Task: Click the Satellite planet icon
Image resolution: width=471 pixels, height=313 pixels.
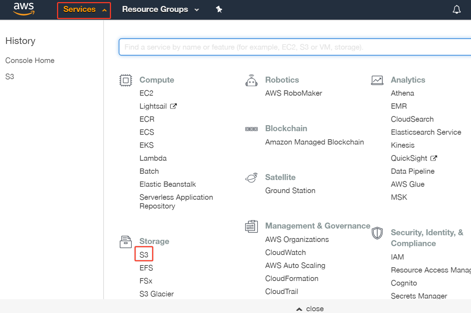Action: [251, 178]
